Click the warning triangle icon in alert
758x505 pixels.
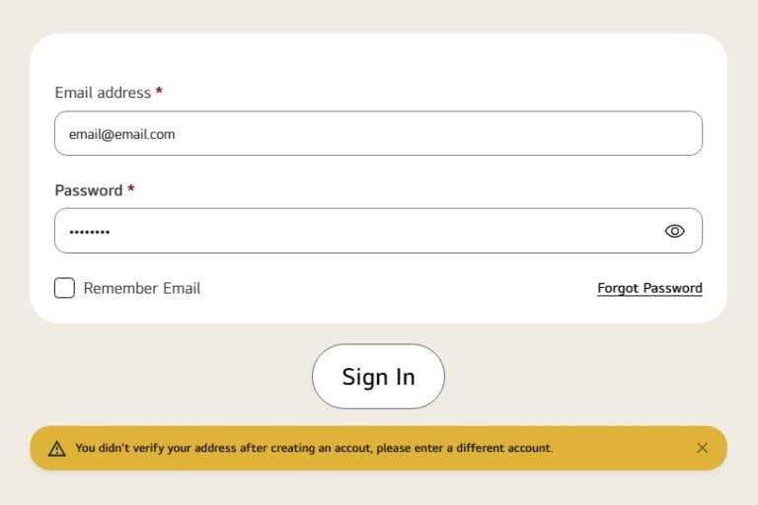tap(57, 449)
